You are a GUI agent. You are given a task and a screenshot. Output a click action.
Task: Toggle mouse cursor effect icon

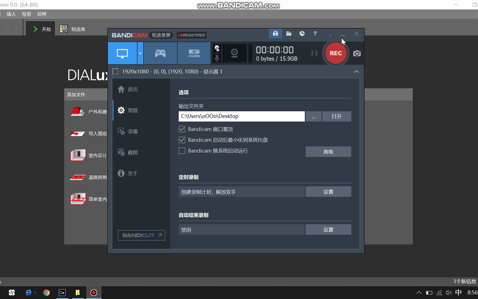[217, 48]
